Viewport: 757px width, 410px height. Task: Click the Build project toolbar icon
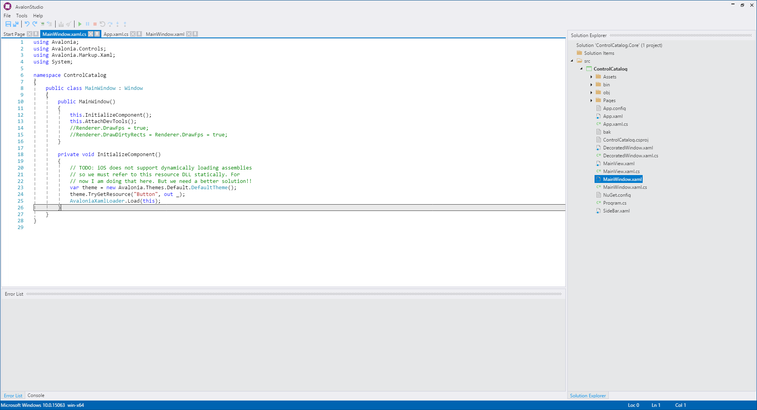(61, 24)
